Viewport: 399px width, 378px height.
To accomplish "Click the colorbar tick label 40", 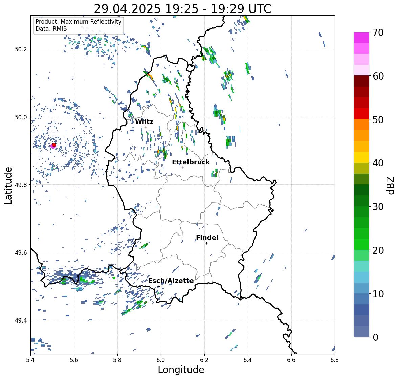I will point(378,163).
